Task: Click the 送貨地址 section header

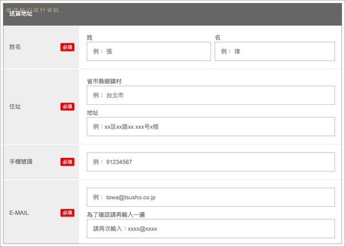Action: [x=21, y=13]
